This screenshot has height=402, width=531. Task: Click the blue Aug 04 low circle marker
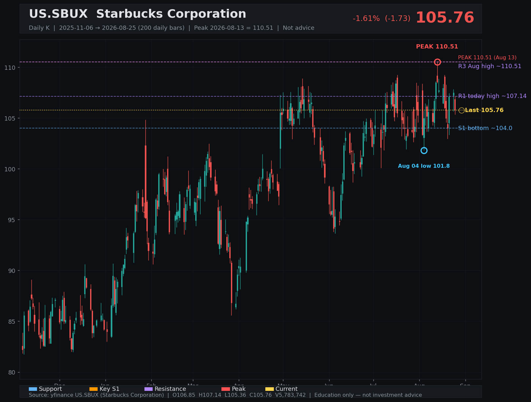coord(424,150)
